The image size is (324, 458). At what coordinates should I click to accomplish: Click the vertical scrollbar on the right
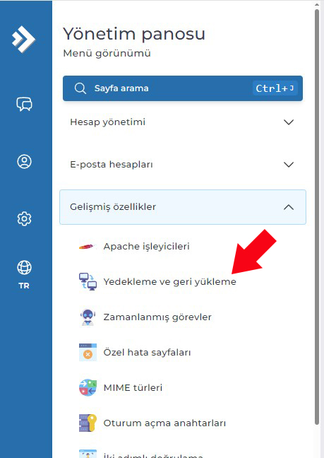(x=317, y=216)
